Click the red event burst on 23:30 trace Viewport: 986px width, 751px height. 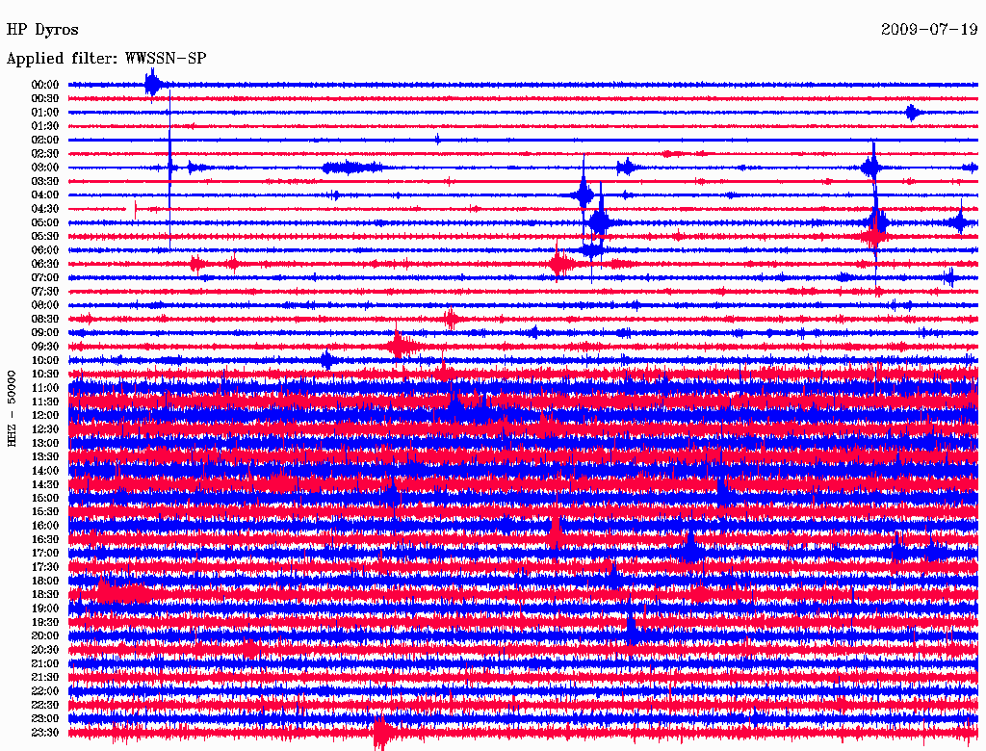click(381, 733)
